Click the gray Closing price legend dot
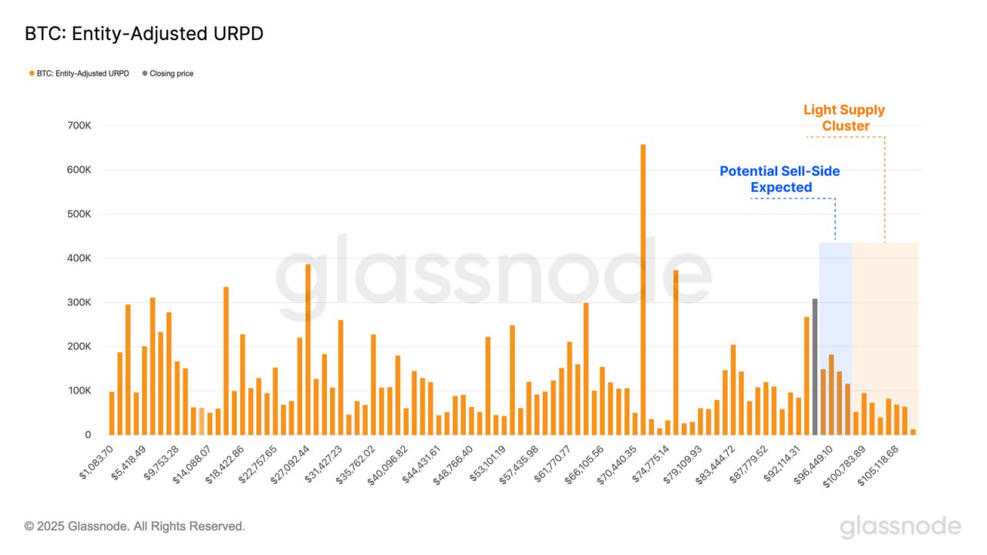The height and width of the screenshot is (555, 987). [x=144, y=74]
